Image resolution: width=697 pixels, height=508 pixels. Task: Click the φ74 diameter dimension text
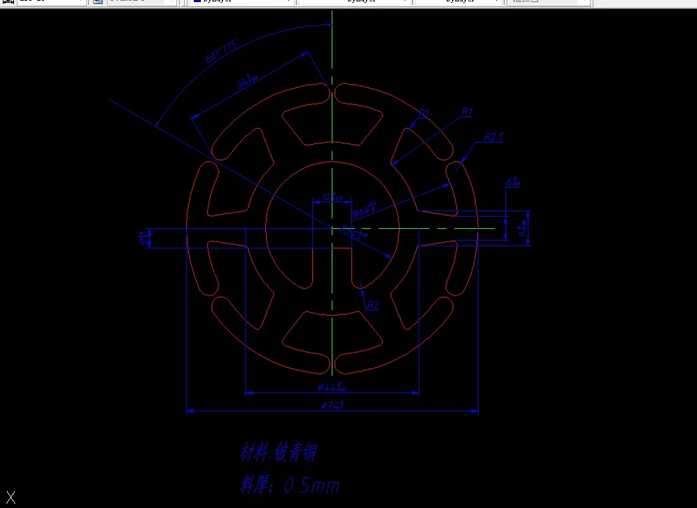pos(332,405)
